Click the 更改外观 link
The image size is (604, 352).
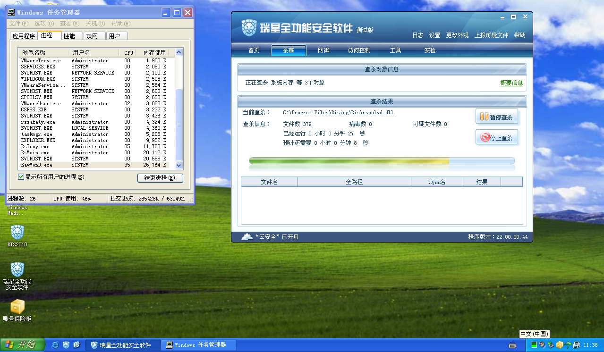coord(457,35)
